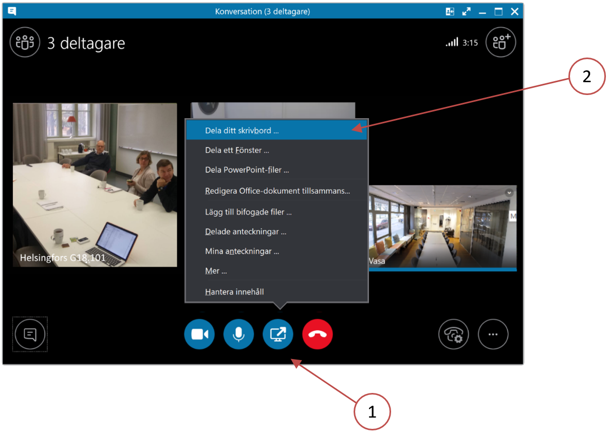Open more options ellipsis button
Image resolution: width=609 pixels, height=433 pixels.
493,334
